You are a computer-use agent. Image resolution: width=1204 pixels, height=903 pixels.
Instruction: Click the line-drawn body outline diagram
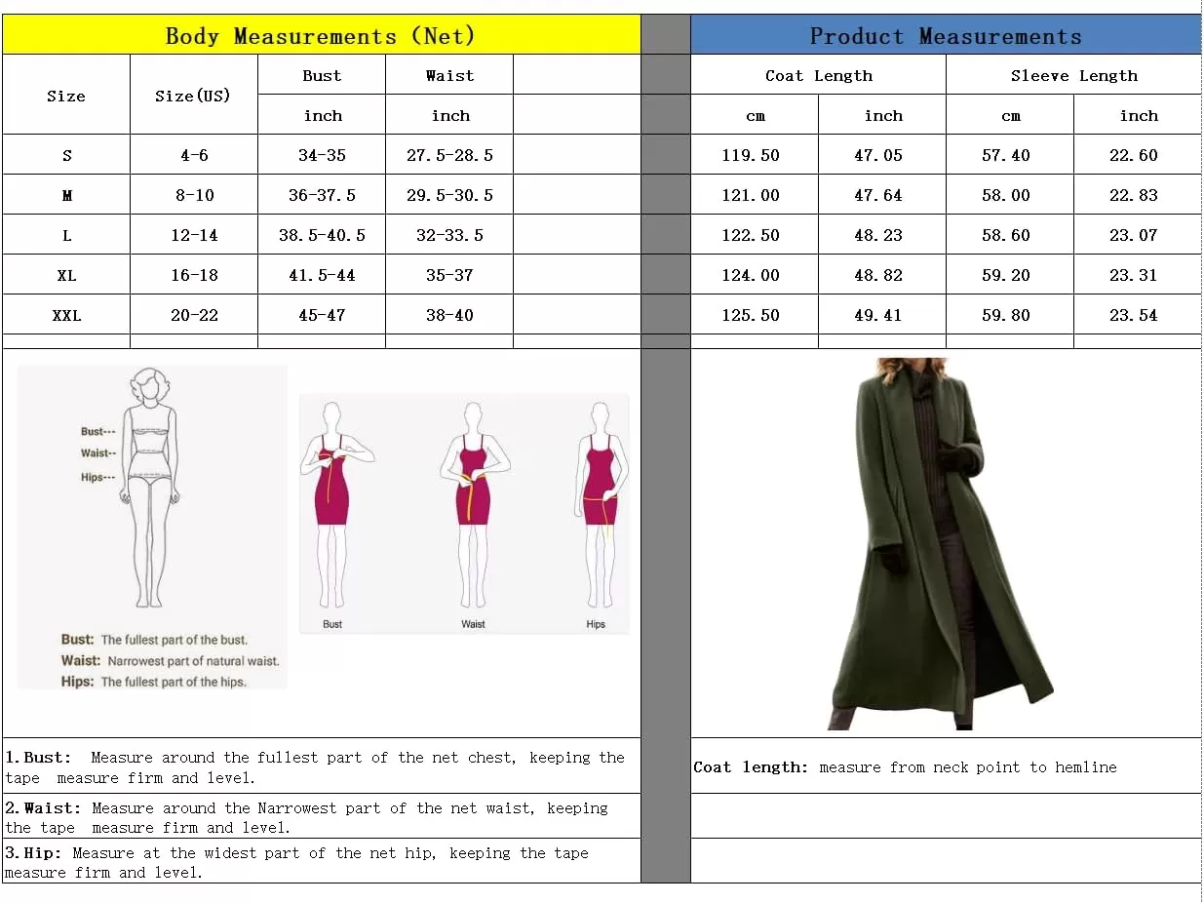point(150,488)
